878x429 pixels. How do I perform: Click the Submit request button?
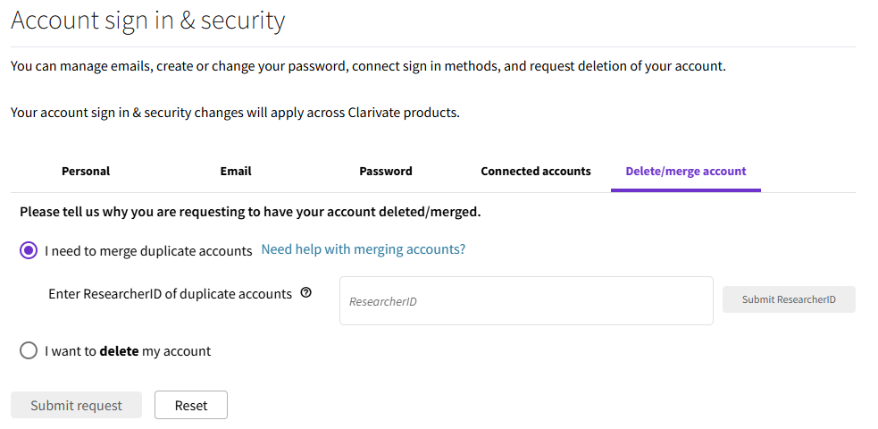coord(76,405)
